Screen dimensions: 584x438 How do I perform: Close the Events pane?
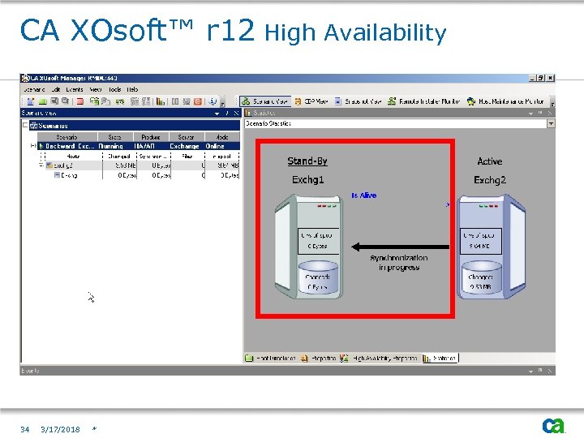(550, 371)
